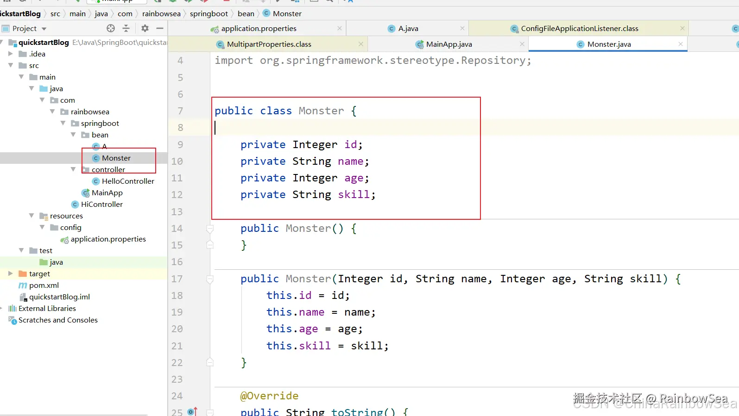Expand the .idea folder
The image size is (739, 416).
click(11, 54)
